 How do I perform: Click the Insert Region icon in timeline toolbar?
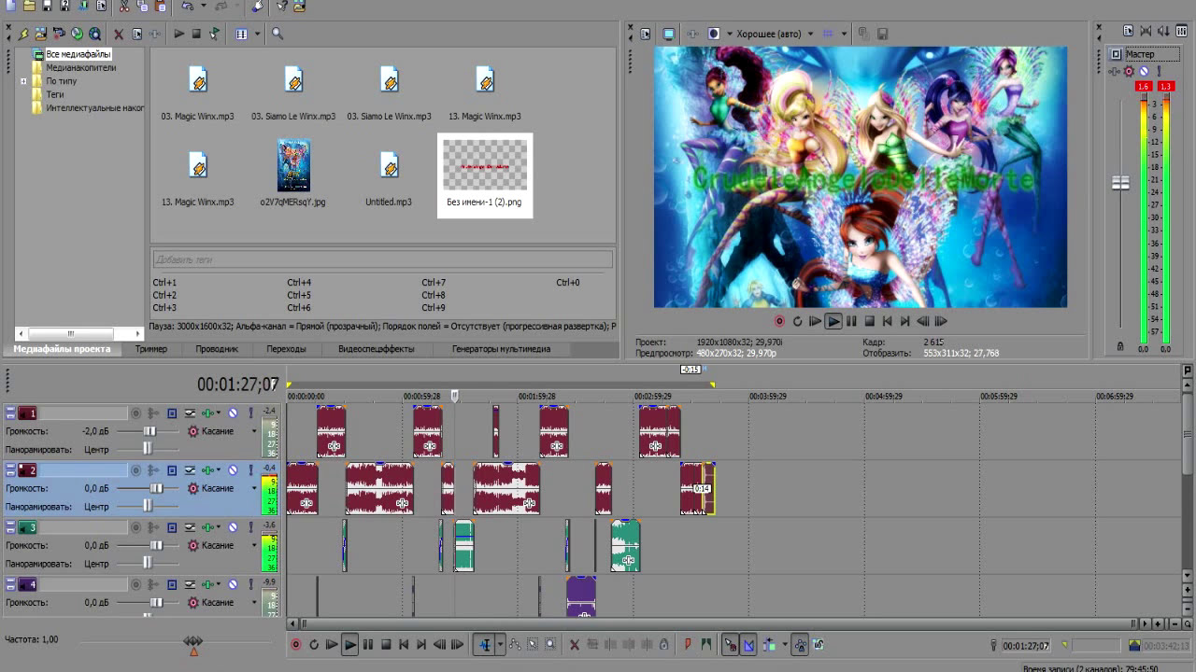[x=705, y=644]
